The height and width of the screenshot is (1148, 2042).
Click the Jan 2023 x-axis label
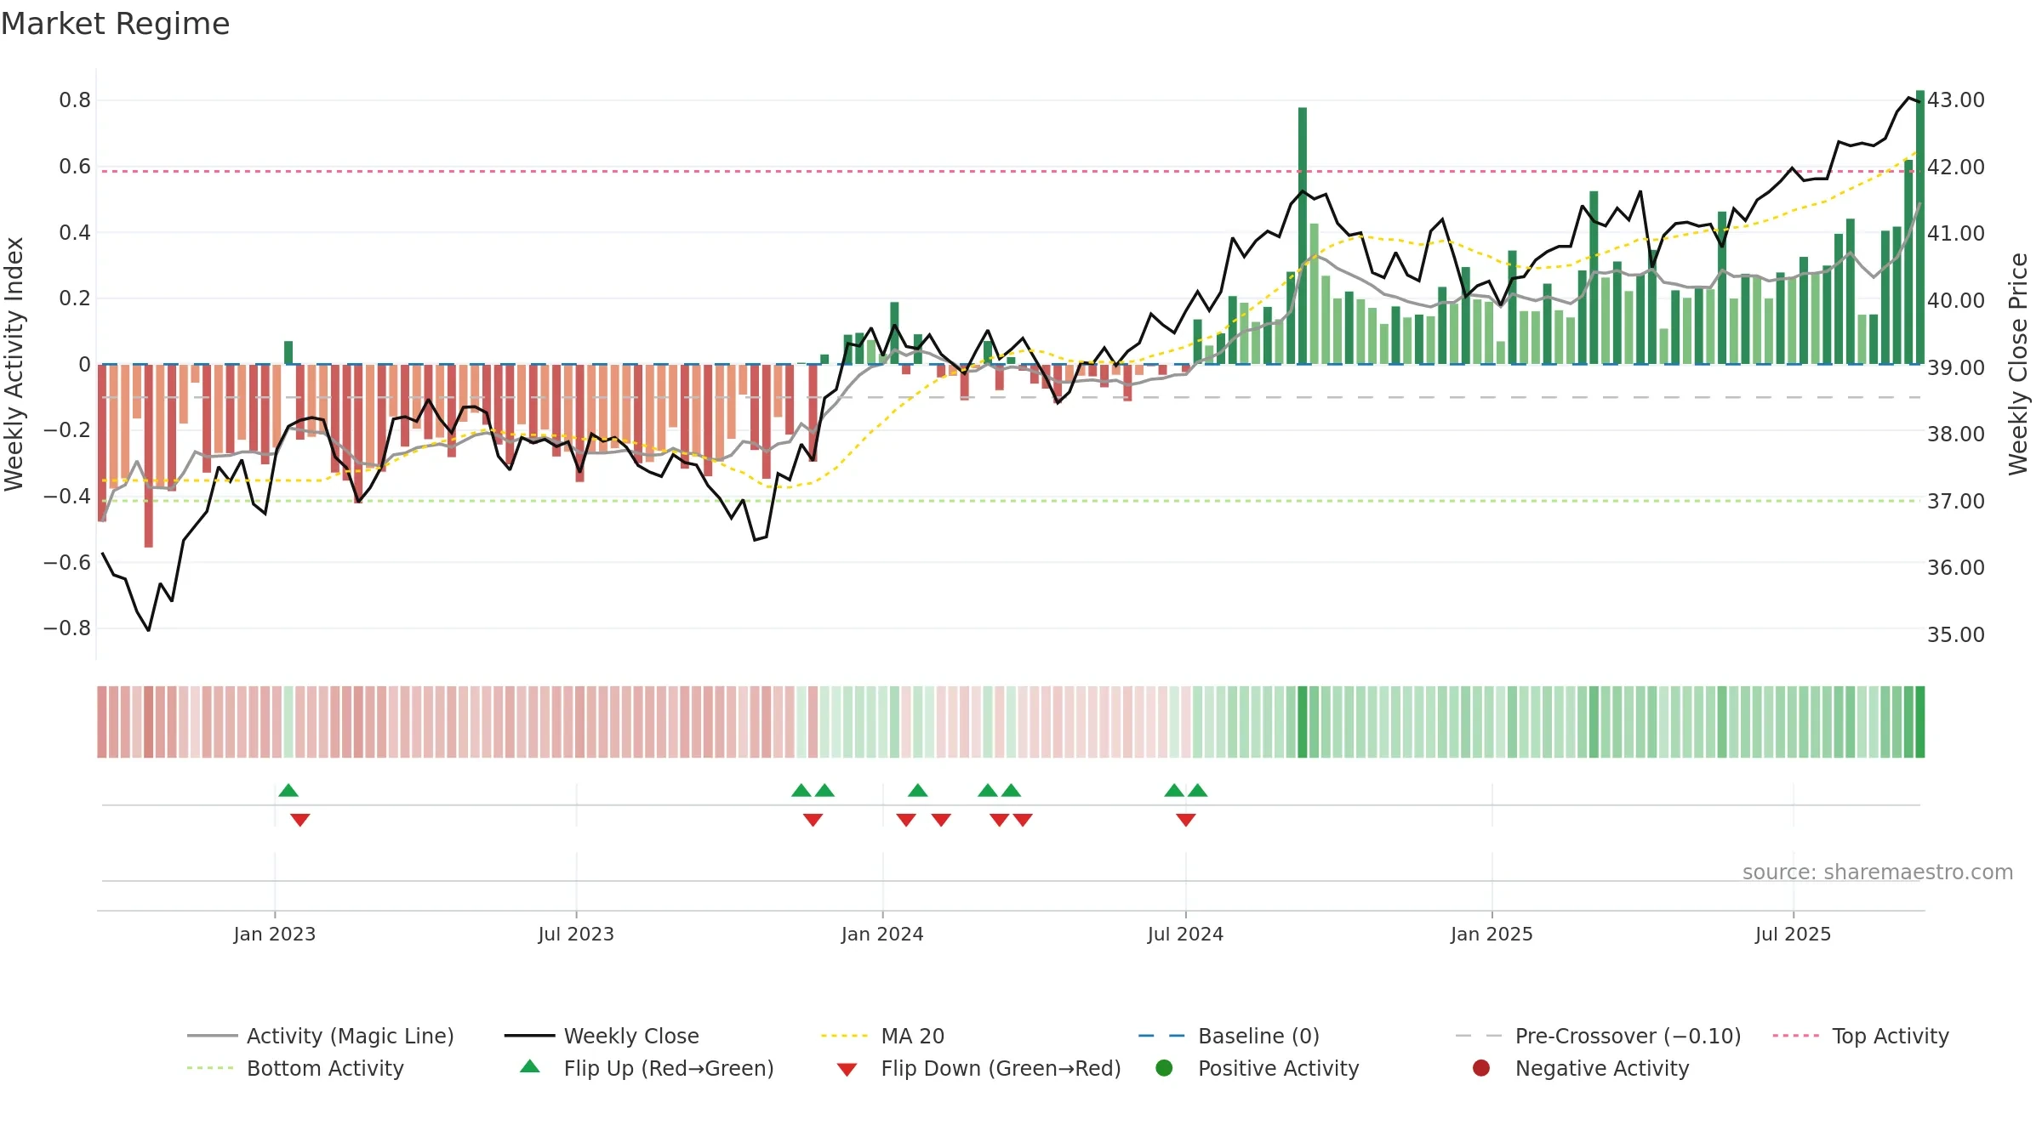tap(275, 934)
